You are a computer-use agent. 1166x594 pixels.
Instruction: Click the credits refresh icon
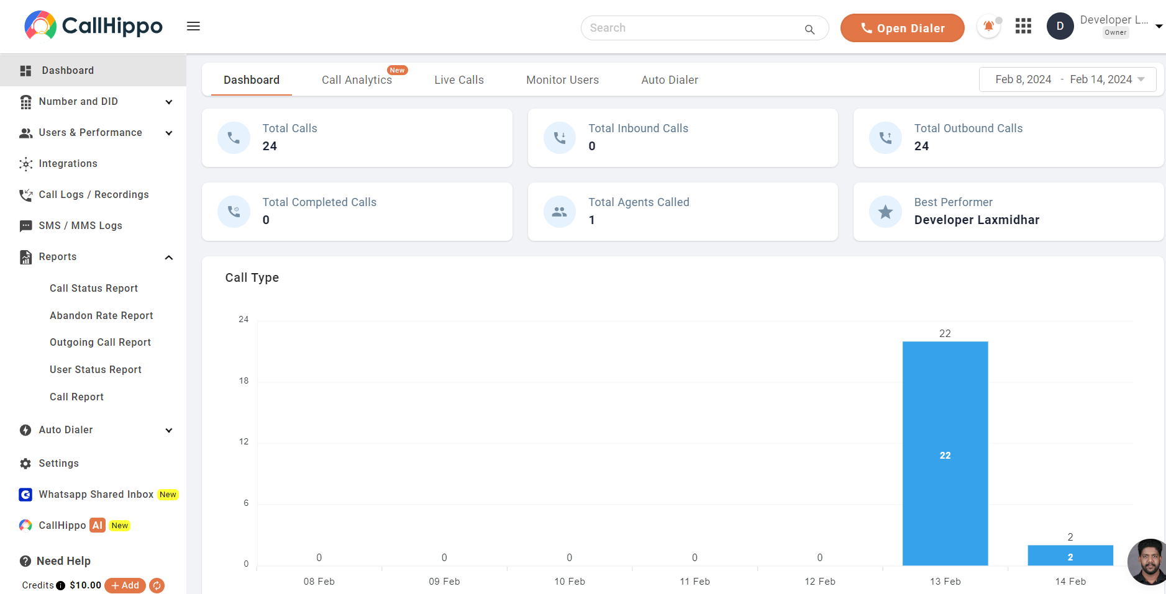point(157,585)
